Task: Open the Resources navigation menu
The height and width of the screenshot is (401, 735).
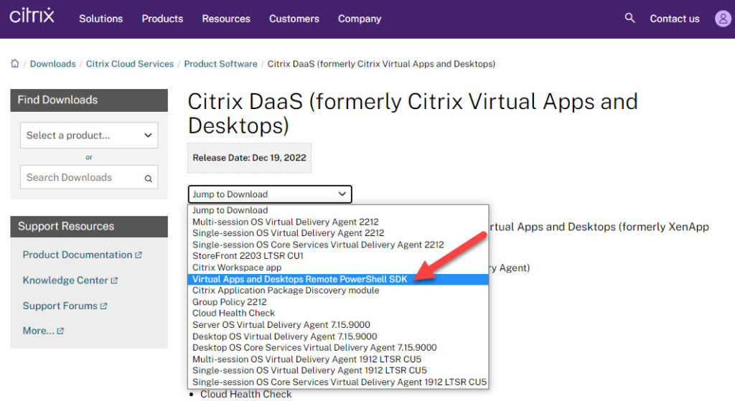Action: (226, 19)
